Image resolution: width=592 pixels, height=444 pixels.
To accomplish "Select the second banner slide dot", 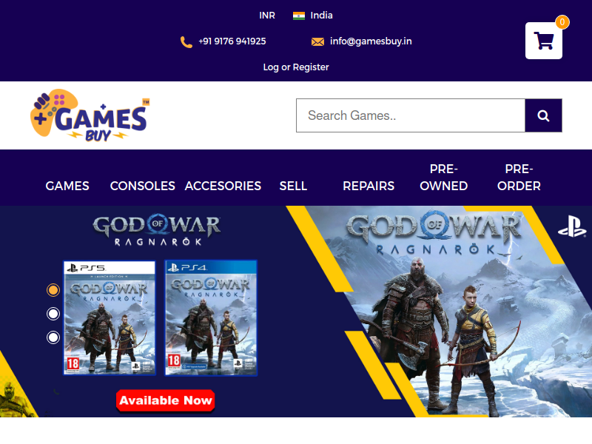I will pyautogui.click(x=53, y=314).
